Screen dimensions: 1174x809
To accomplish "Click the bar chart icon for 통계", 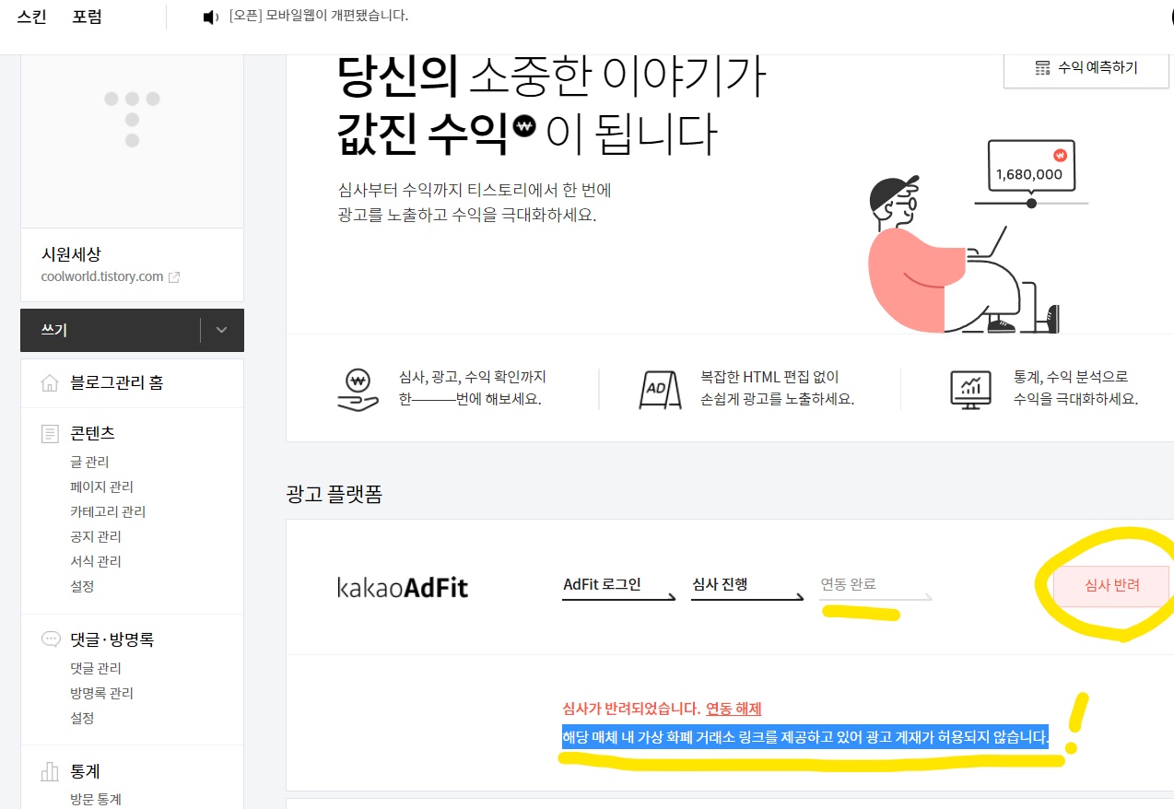I will (x=50, y=772).
